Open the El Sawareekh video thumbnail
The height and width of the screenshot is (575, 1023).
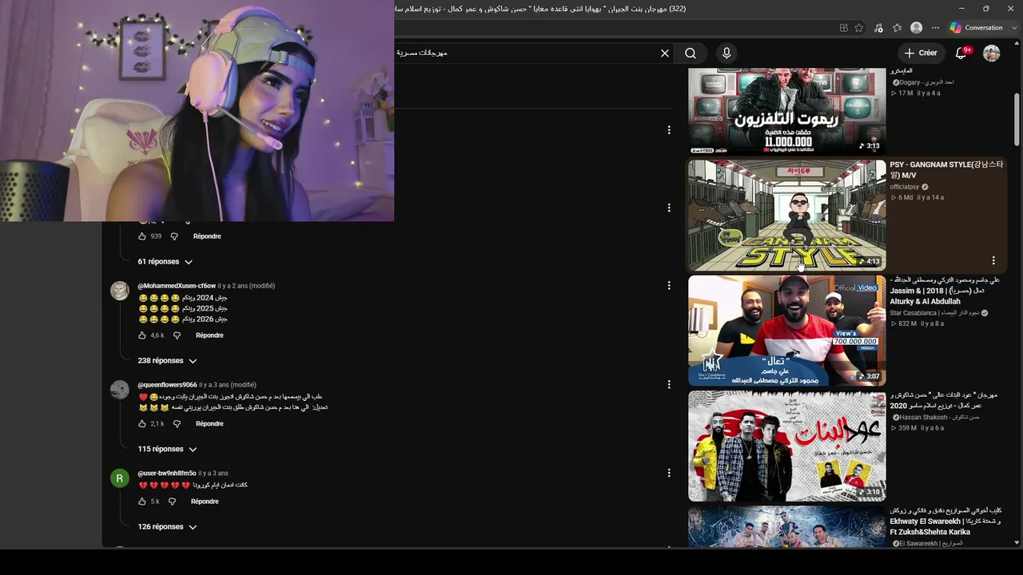click(x=787, y=527)
